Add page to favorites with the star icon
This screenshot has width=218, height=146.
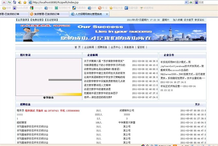[25, 2]
